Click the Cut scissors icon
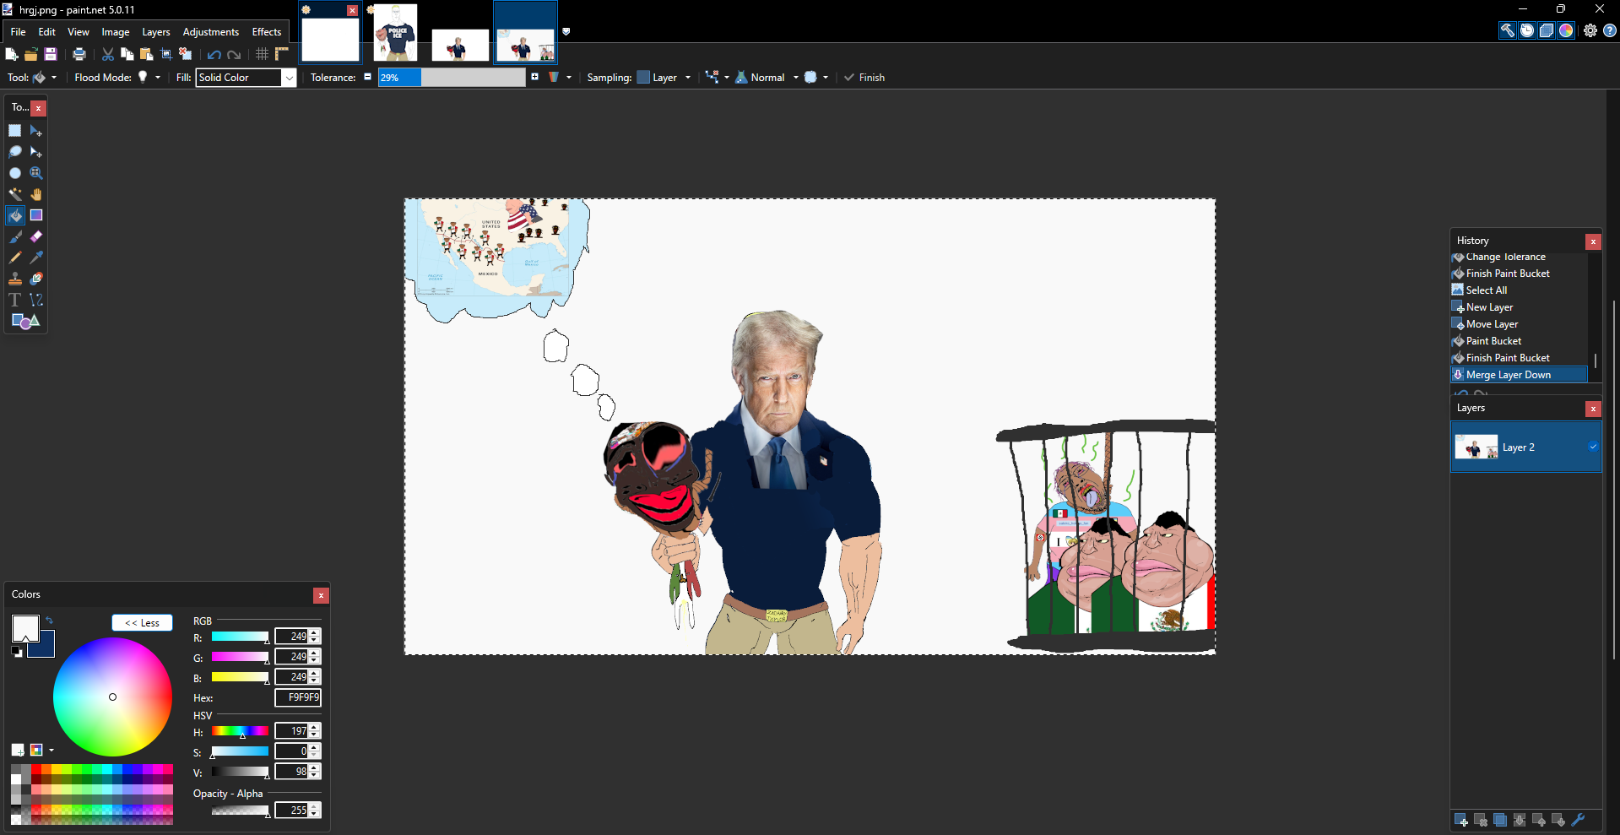The image size is (1620, 835). pyautogui.click(x=108, y=54)
